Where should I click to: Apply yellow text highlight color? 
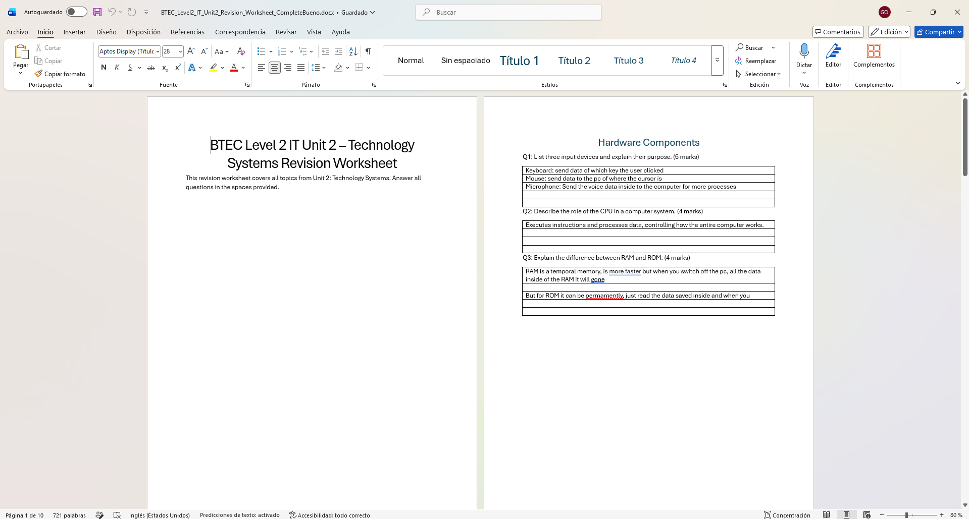click(x=213, y=67)
